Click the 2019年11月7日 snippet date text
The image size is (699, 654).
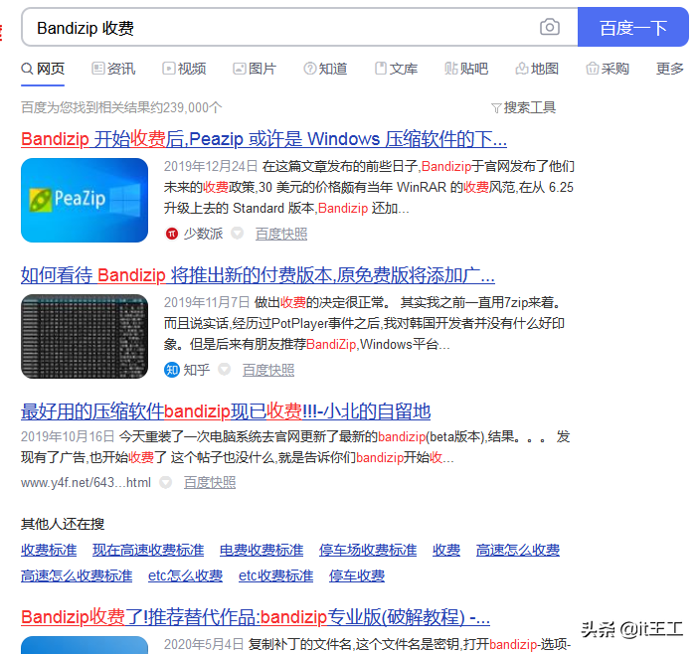[x=207, y=303]
